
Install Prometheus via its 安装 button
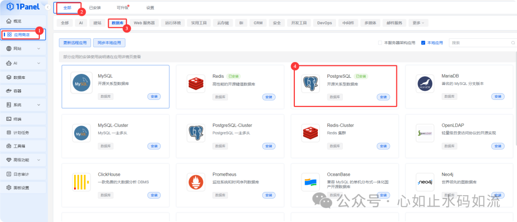tap(269, 195)
